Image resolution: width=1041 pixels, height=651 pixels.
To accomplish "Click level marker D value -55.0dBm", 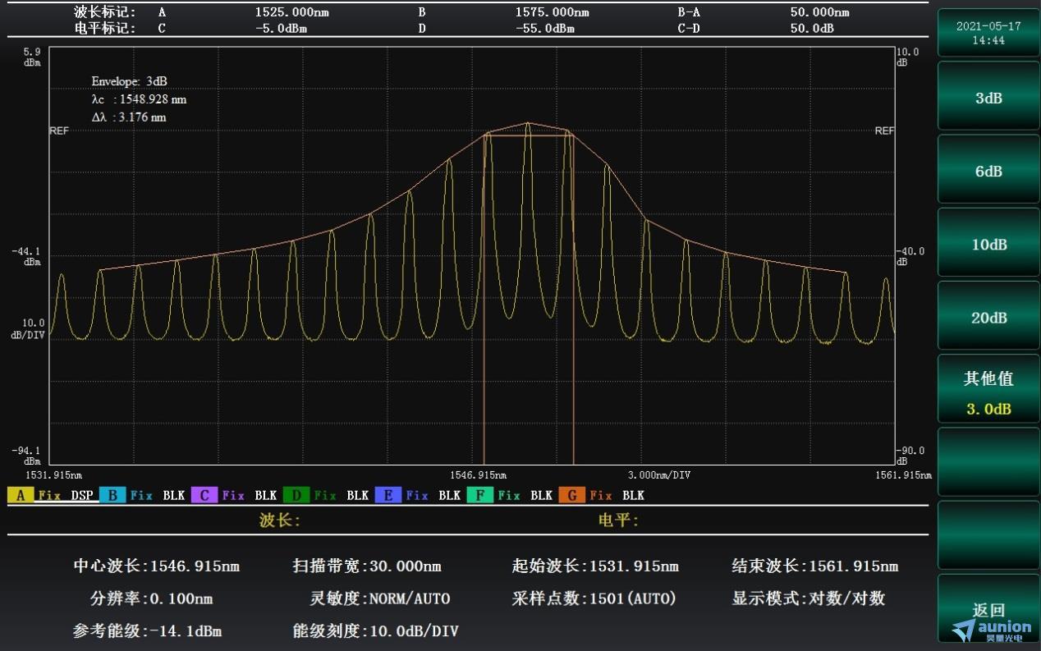I will pos(545,28).
